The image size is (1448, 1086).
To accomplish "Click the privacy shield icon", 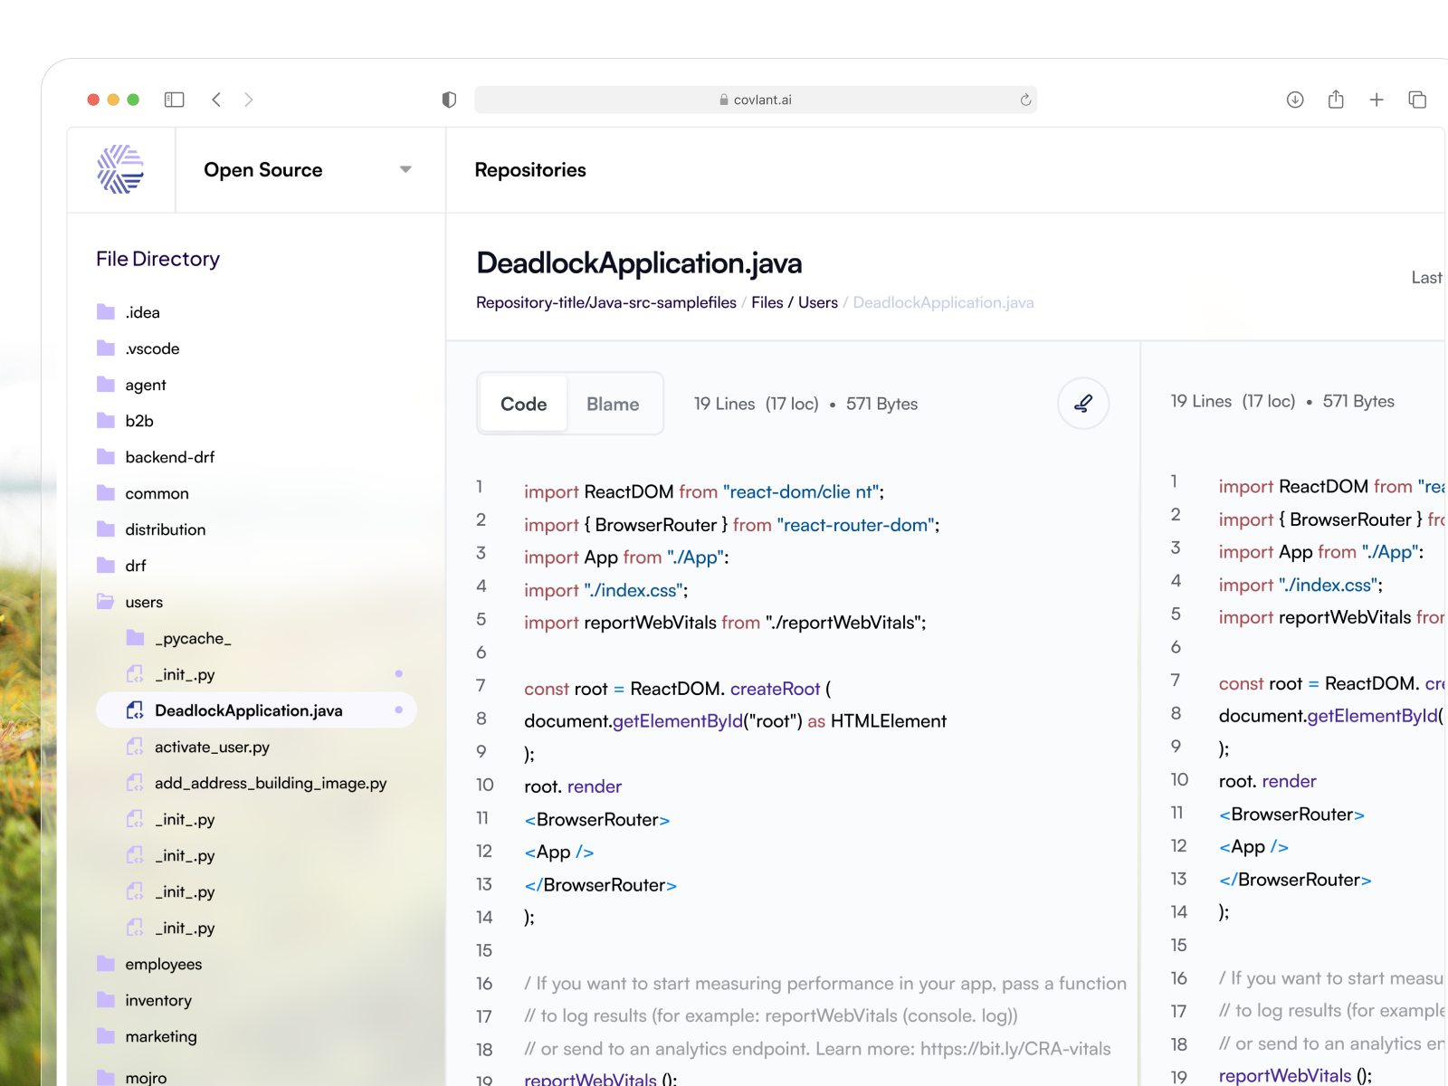I will (x=449, y=100).
